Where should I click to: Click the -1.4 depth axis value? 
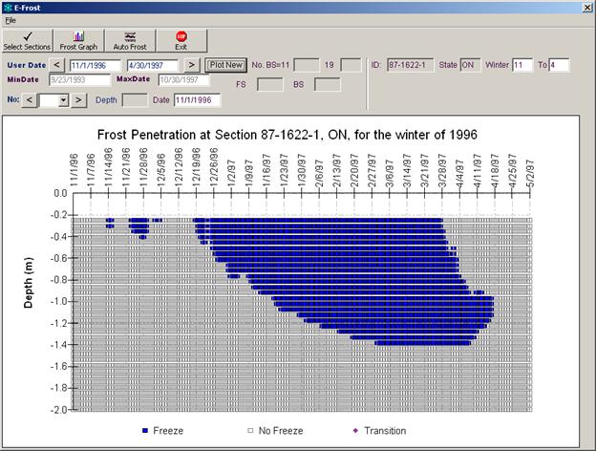coord(58,345)
